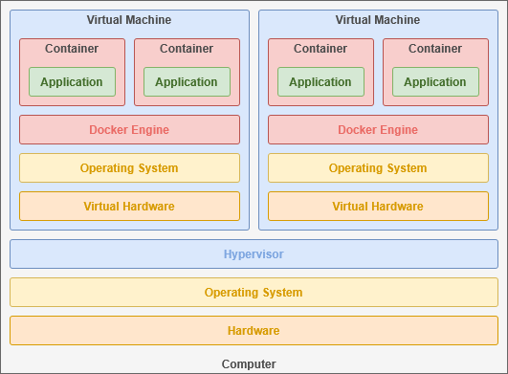Viewport: 508px width, 374px height.
Task: Click the Hypervisor box
Action: (254, 253)
